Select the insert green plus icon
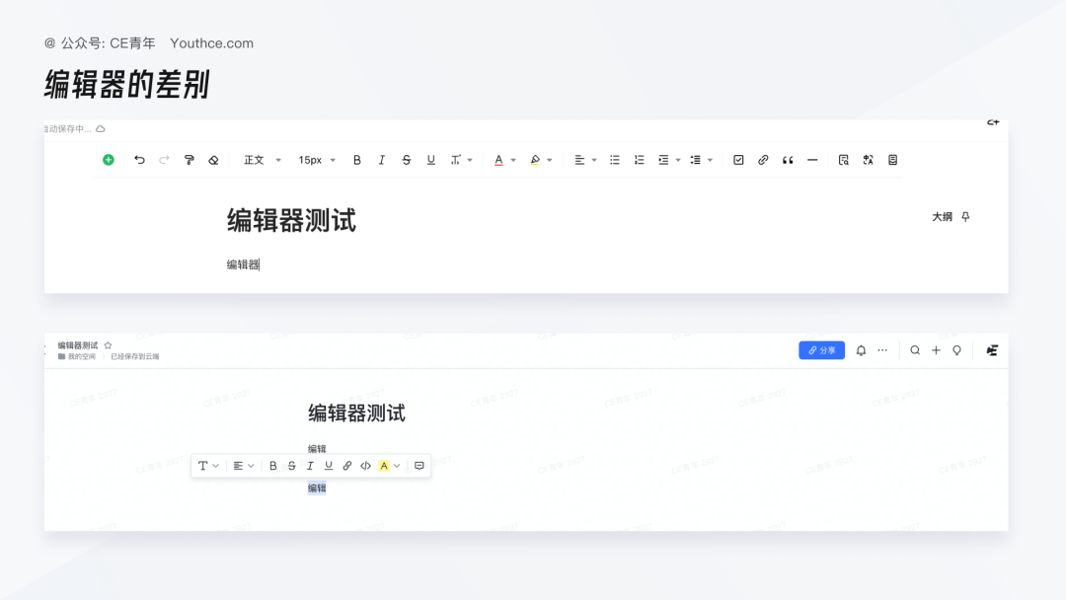1066x600 pixels. 109,159
